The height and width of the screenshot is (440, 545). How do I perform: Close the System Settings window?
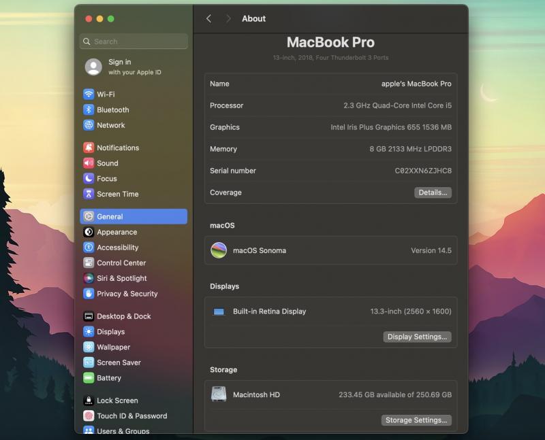(x=89, y=19)
